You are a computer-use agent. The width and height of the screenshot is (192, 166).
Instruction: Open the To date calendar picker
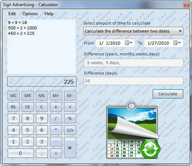tap(177, 43)
